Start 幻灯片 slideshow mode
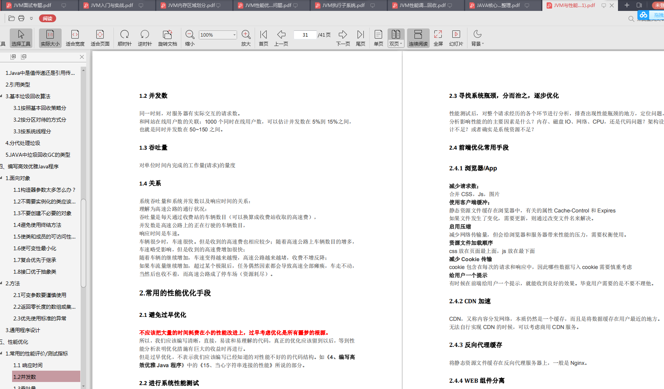The image size is (664, 389). (x=456, y=38)
